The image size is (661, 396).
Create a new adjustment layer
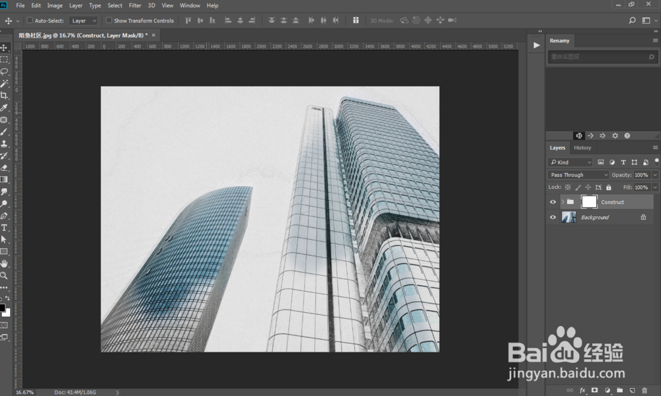tap(607, 390)
